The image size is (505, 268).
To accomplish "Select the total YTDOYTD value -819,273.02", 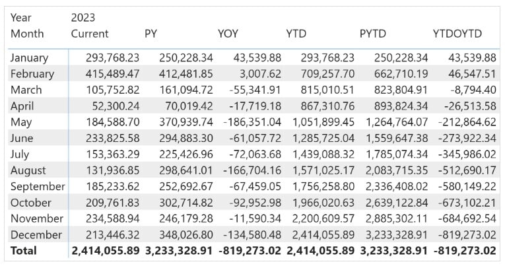I will [x=465, y=251].
